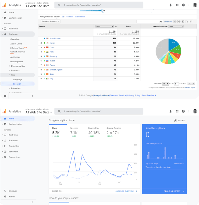Open User Explorer report
The image size is (199, 205).
[x=17, y=62]
